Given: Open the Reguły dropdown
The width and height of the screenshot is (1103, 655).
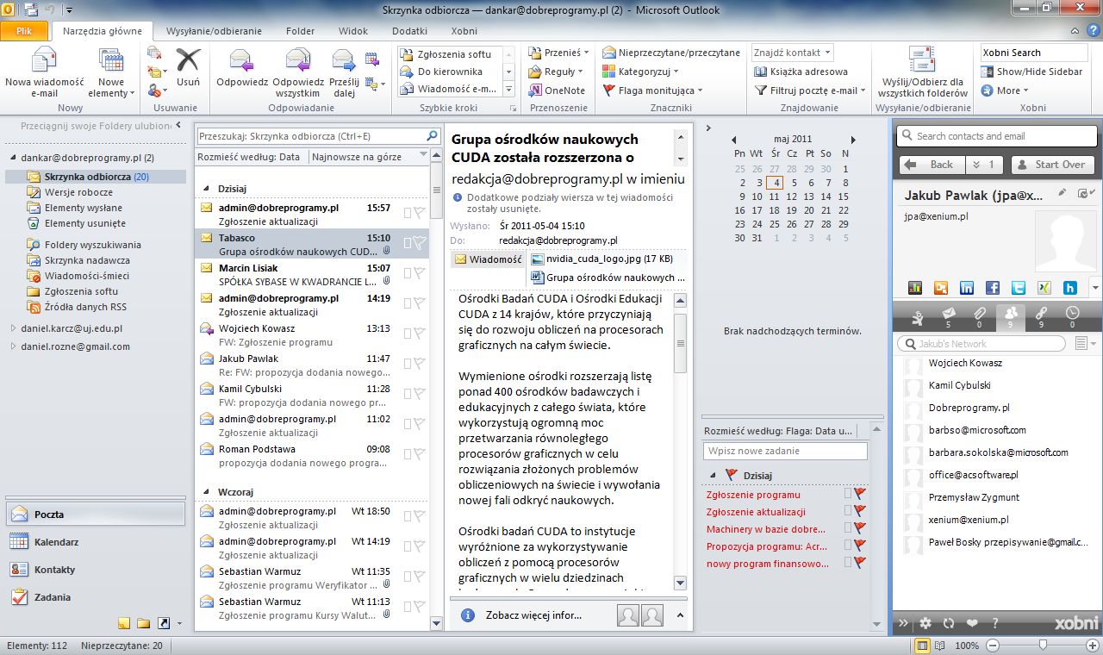Looking at the screenshot, I should [557, 72].
